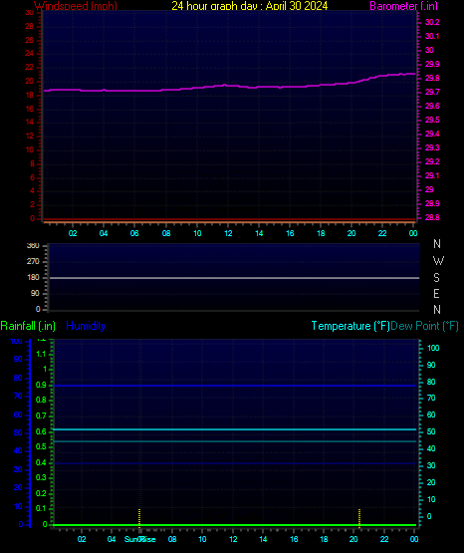Click the 12 hour tick on top graph
Image resolution: width=464 pixels, height=553 pixels.
coord(228,233)
